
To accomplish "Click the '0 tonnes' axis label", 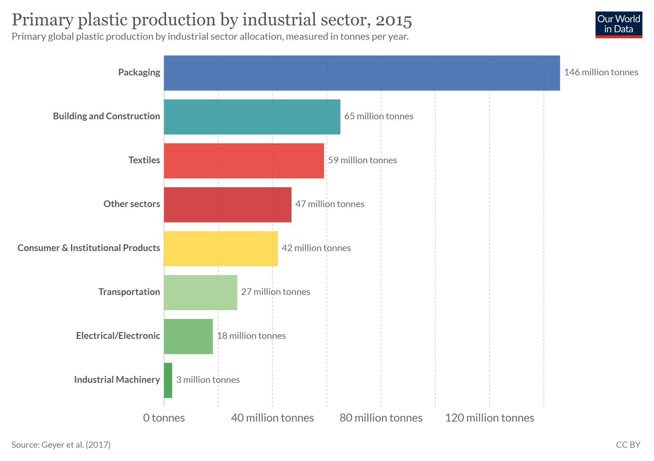I will tap(164, 418).
